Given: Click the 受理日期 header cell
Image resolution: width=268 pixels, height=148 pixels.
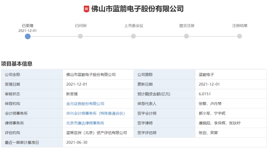Looking at the screenshot, I should tap(32, 84).
